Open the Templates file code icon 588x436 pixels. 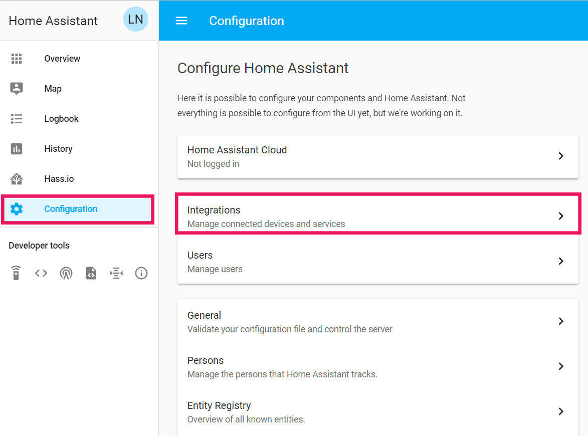(x=91, y=273)
